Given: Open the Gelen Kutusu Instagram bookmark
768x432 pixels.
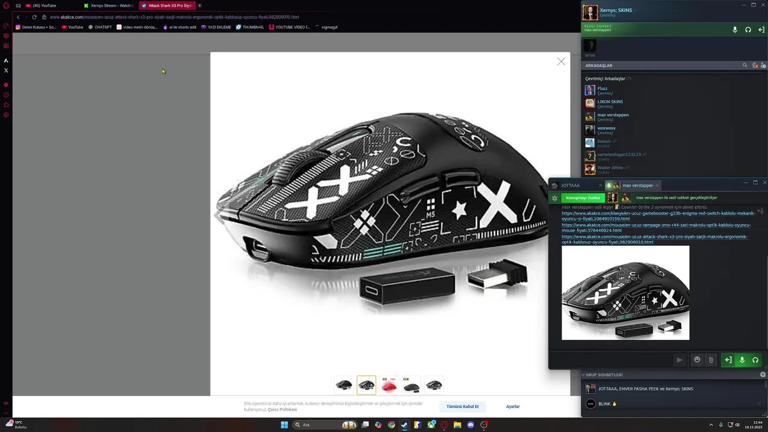Looking at the screenshot, I should click(x=36, y=27).
